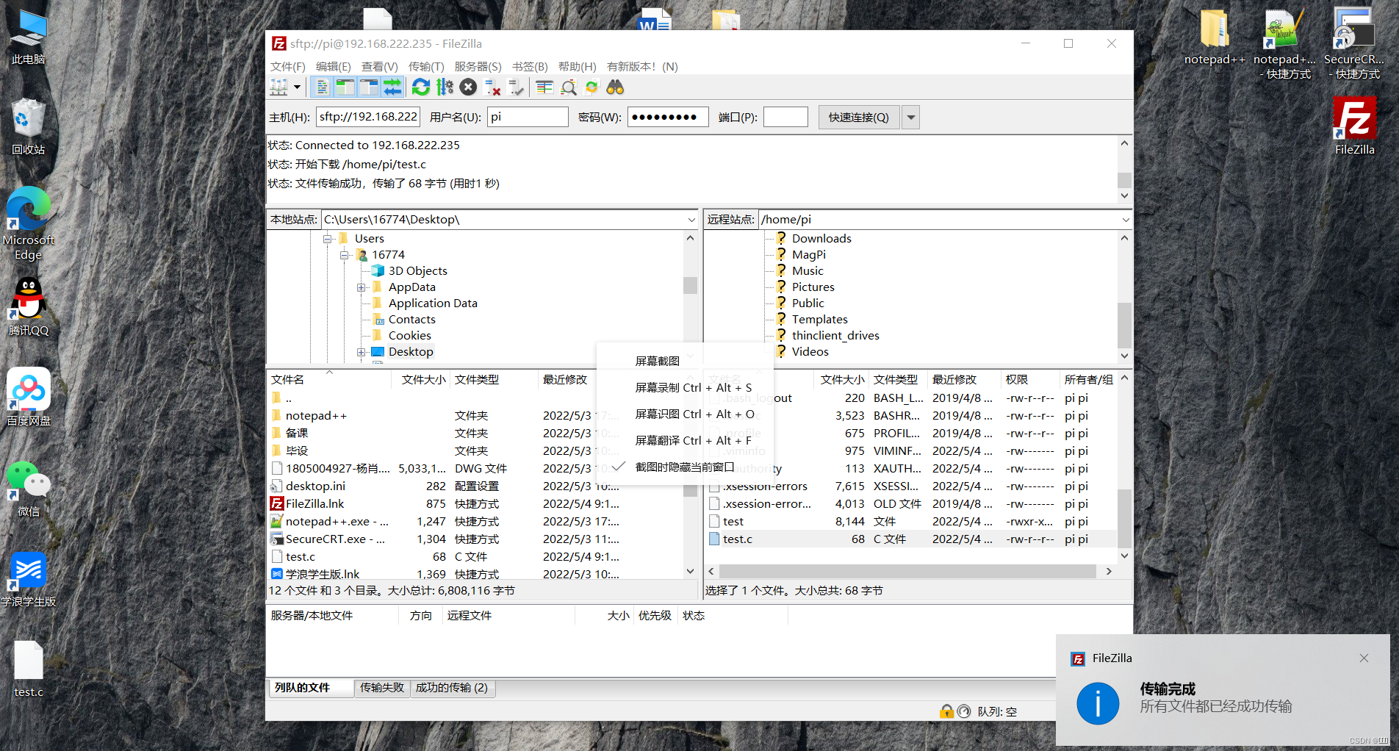Open the FileZilla desktop shortcut
The image size is (1399, 751).
pos(1354,126)
